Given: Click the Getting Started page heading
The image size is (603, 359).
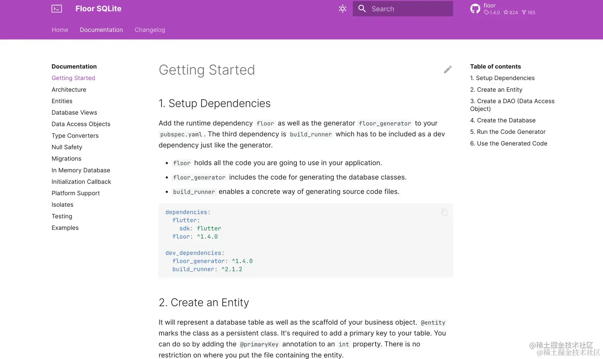Looking at the screenshot, I should [207, 70].
